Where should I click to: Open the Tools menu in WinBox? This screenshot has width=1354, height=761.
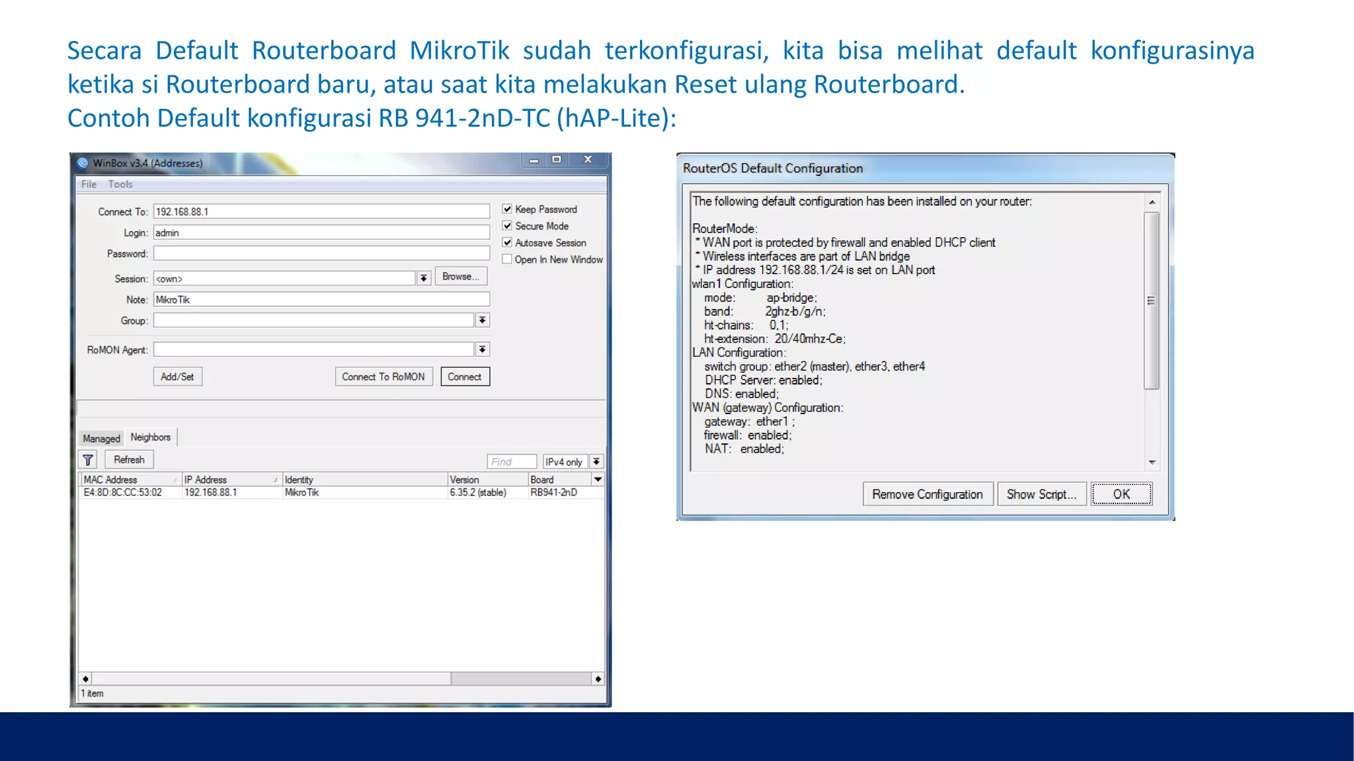point(120,184)
